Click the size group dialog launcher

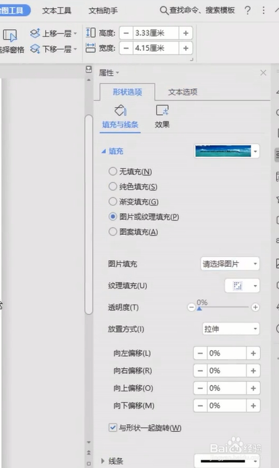pyautogui.click(x=192, y=59)
